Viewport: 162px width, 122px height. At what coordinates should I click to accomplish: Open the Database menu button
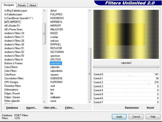coord(12,108)
